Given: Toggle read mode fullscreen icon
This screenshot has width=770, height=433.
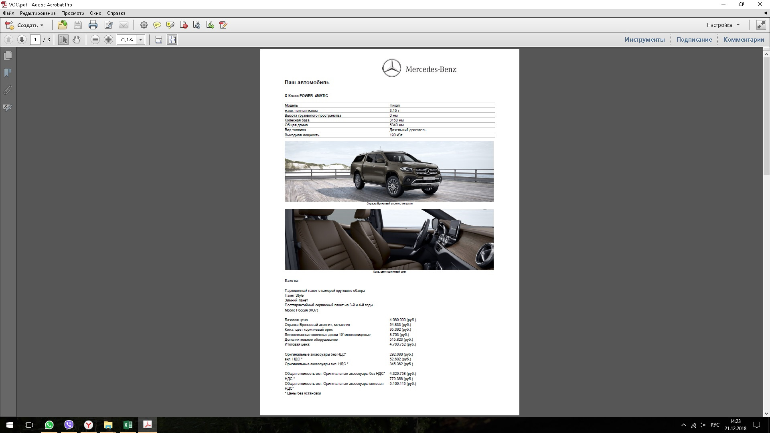Looking at the screenshot, I should [x=761, y=25].
